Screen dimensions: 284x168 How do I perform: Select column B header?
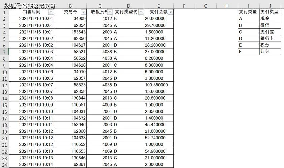point(70,6)
